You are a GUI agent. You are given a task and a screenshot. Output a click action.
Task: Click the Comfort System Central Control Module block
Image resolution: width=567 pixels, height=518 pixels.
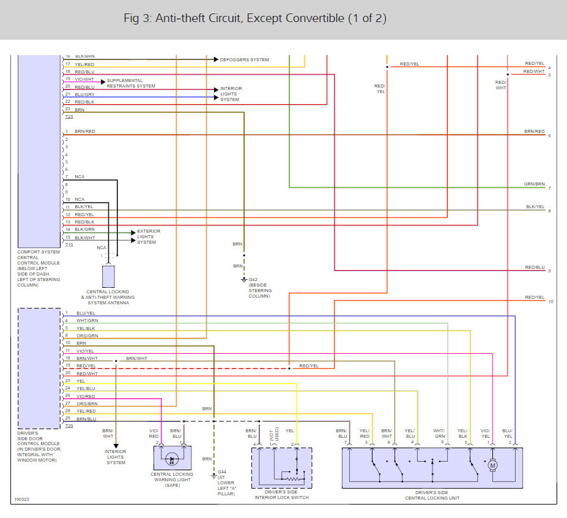pos(39,151)
